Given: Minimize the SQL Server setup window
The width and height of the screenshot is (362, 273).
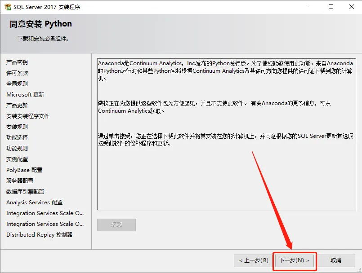Looking at the screenshot, I should point(311,7).
